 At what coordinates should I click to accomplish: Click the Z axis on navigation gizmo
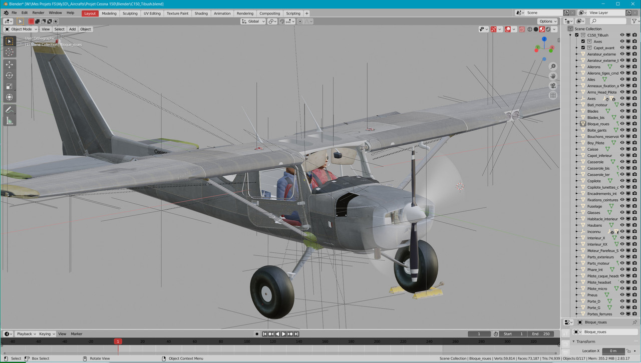coord(544,39)
